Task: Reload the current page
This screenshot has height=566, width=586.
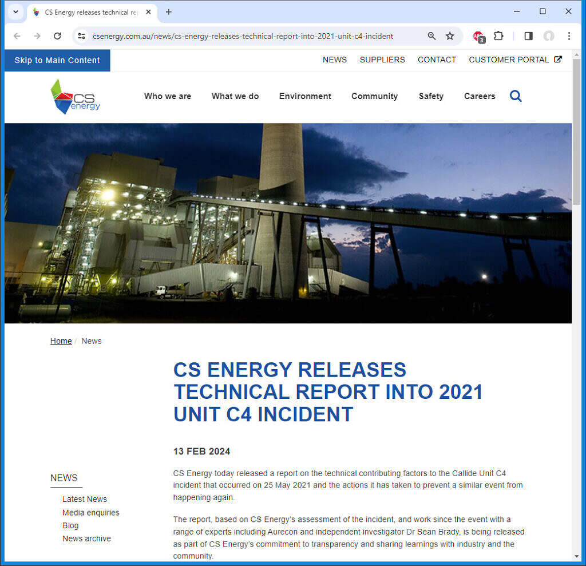Action: [x=57, y=35]
